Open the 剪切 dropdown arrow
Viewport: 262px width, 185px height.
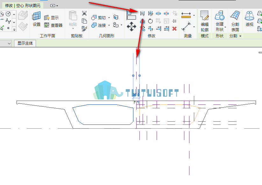click(x=109, y=18)
